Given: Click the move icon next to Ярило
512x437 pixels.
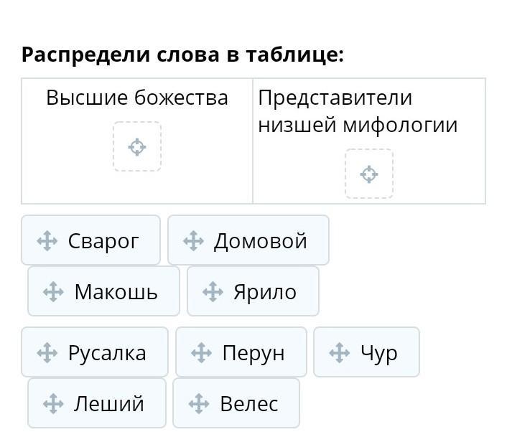Looking at the screenshot, I should pos(213,292).
